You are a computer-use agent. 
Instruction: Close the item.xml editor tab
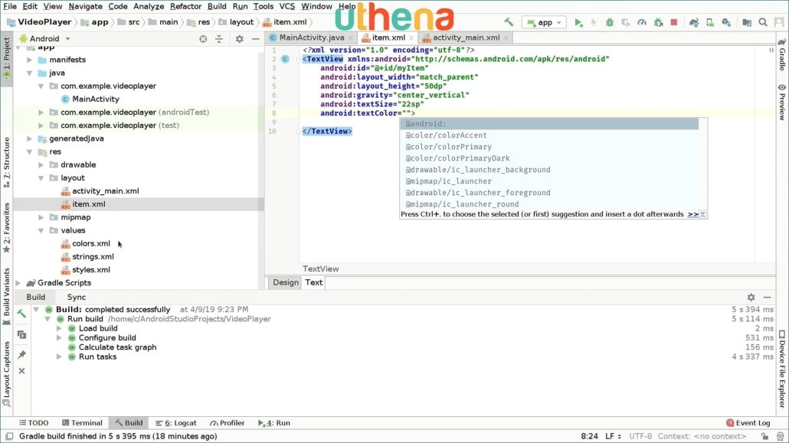(411, 37)
